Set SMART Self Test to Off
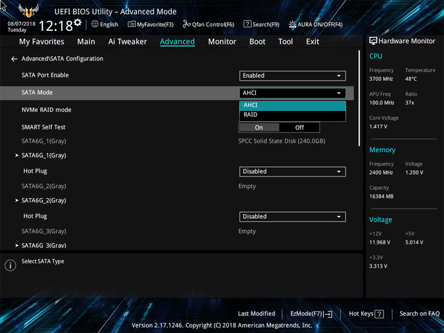The height and width of the screenshot is (333, 444). [x=299, y=128]
